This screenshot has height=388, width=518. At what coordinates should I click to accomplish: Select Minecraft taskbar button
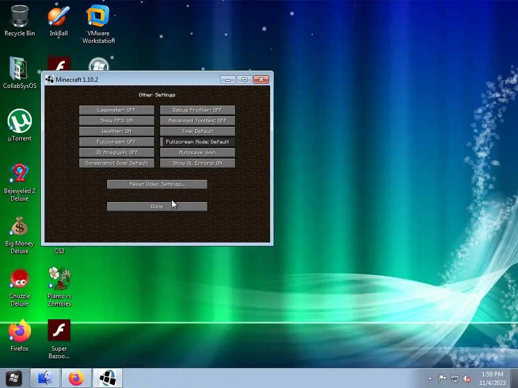pyautogui.click(x=108, y=378)
